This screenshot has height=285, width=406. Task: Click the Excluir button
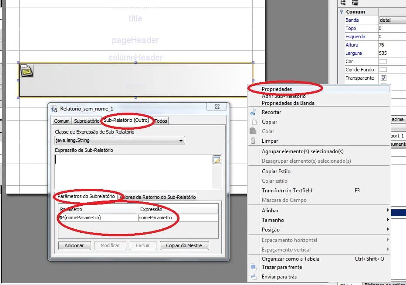143,245
